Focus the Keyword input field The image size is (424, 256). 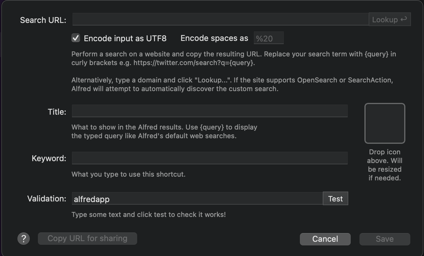[210, 158]
